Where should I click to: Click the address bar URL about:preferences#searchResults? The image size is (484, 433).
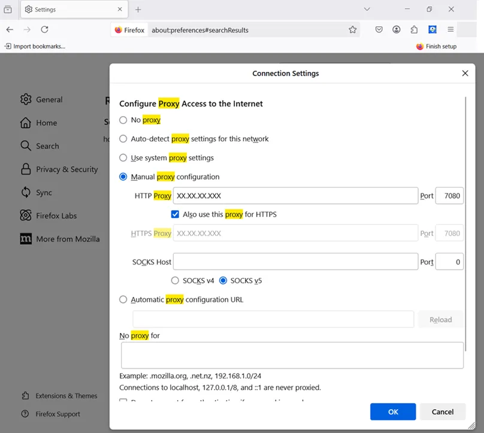tap(200, 30)
